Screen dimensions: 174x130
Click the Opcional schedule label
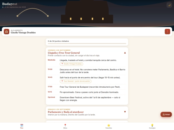[51, 97]
